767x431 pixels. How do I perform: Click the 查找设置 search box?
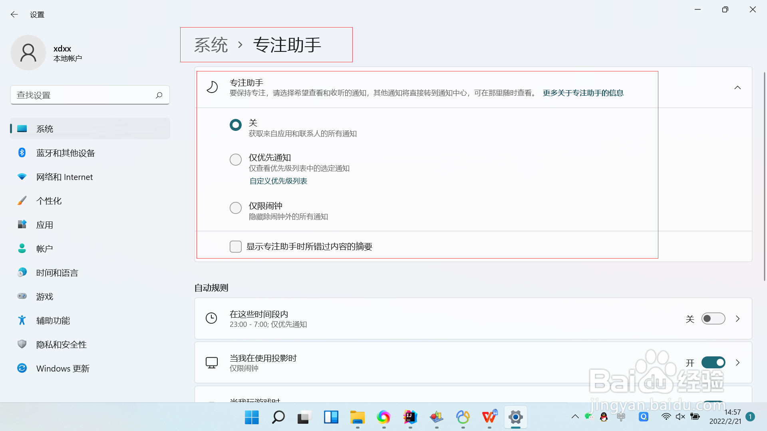click(90, 95)
